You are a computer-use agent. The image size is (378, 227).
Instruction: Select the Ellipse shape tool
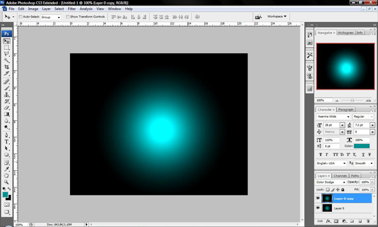[6, 155]
